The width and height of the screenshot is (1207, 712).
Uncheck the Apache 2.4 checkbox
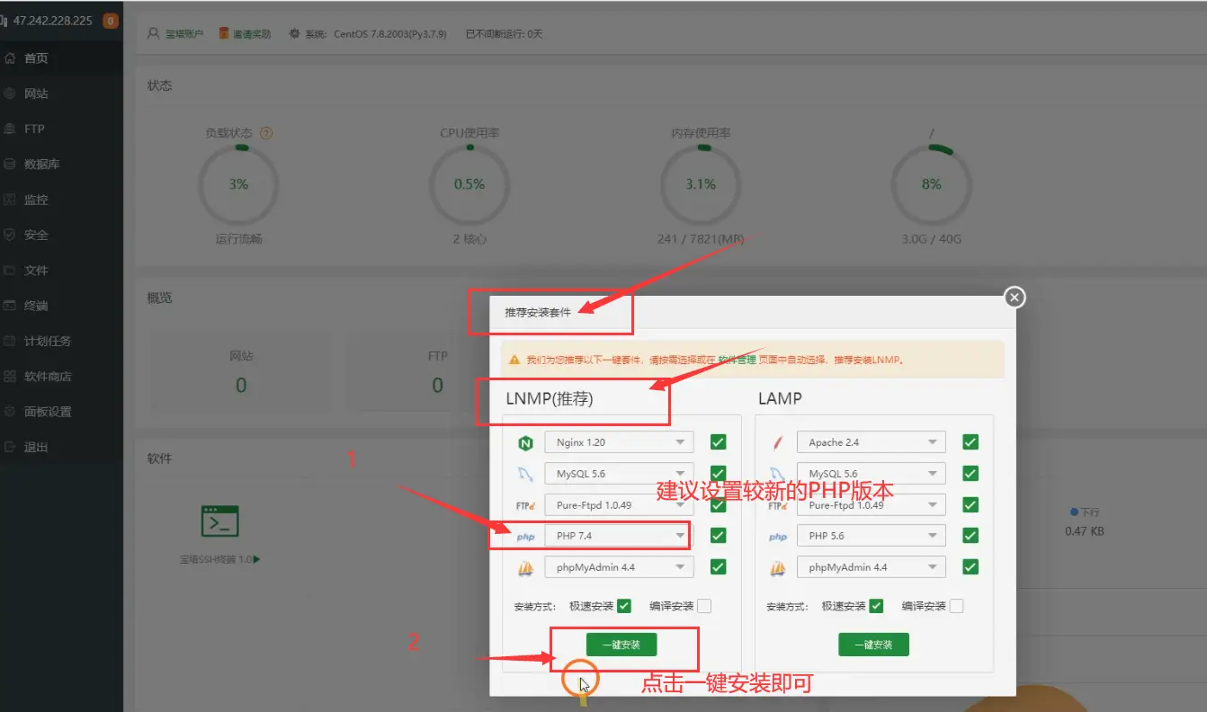pyautogui.click(x=970, y=442)
